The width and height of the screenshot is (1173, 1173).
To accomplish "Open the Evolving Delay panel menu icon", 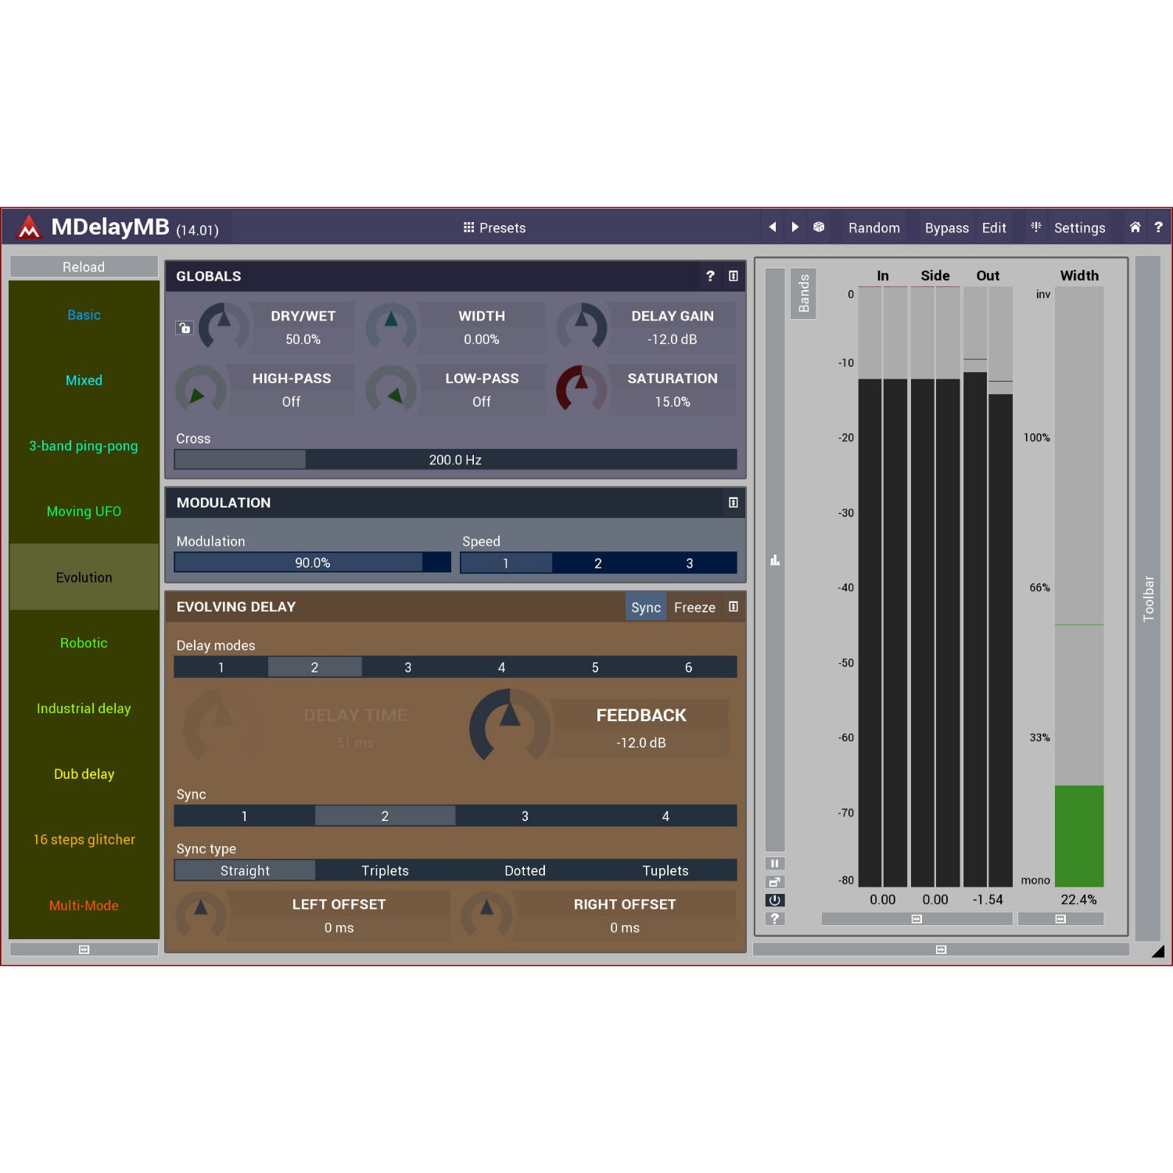I will point(733,607).
